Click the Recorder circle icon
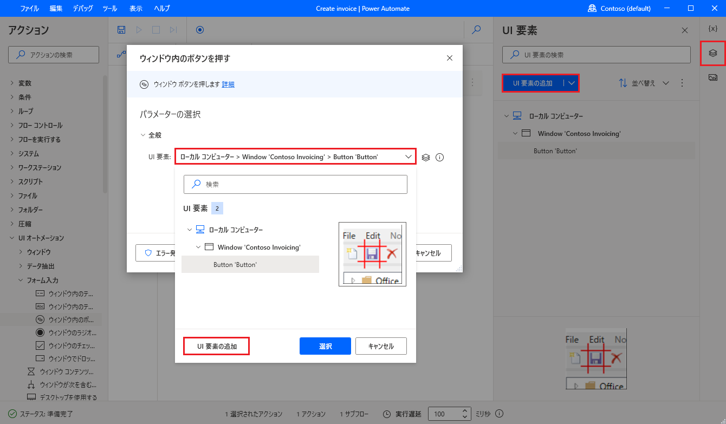Viewport: 726px width, 424px height. (x=200, y=30)
